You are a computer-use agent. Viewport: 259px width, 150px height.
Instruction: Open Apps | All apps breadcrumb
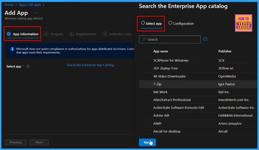point(30,5)
